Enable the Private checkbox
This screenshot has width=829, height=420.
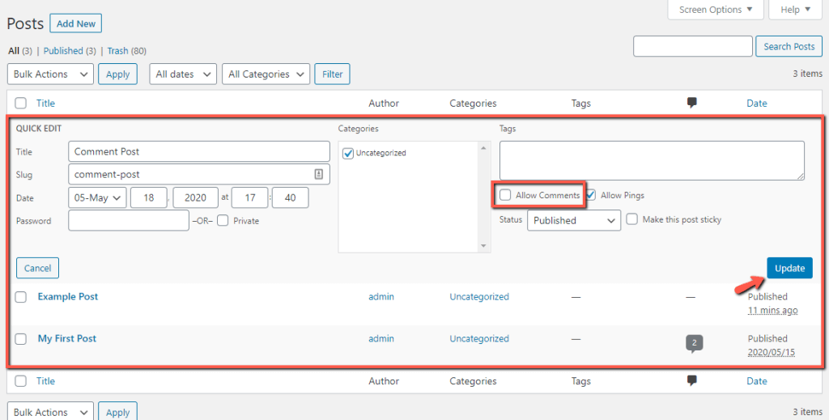pyautogui.click(x=223, y=221)
